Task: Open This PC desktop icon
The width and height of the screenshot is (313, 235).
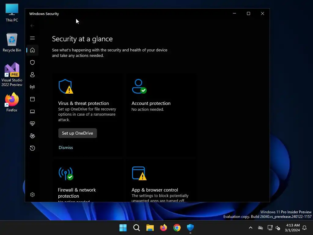Action: tap(12, 13)
